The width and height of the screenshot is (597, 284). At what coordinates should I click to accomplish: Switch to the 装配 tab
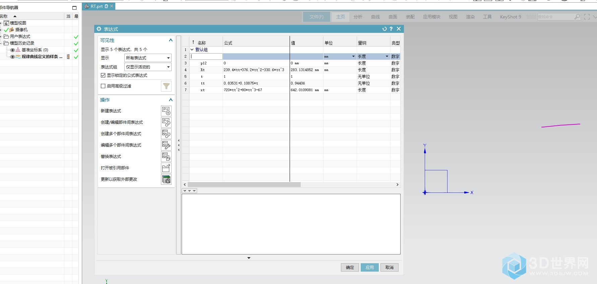tap(410, 17)
